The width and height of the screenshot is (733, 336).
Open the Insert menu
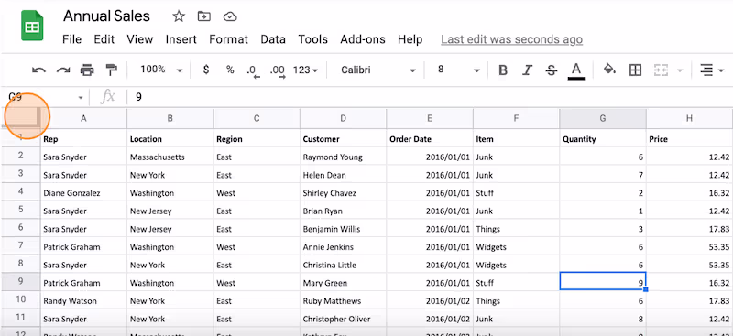tap(181, 39)
